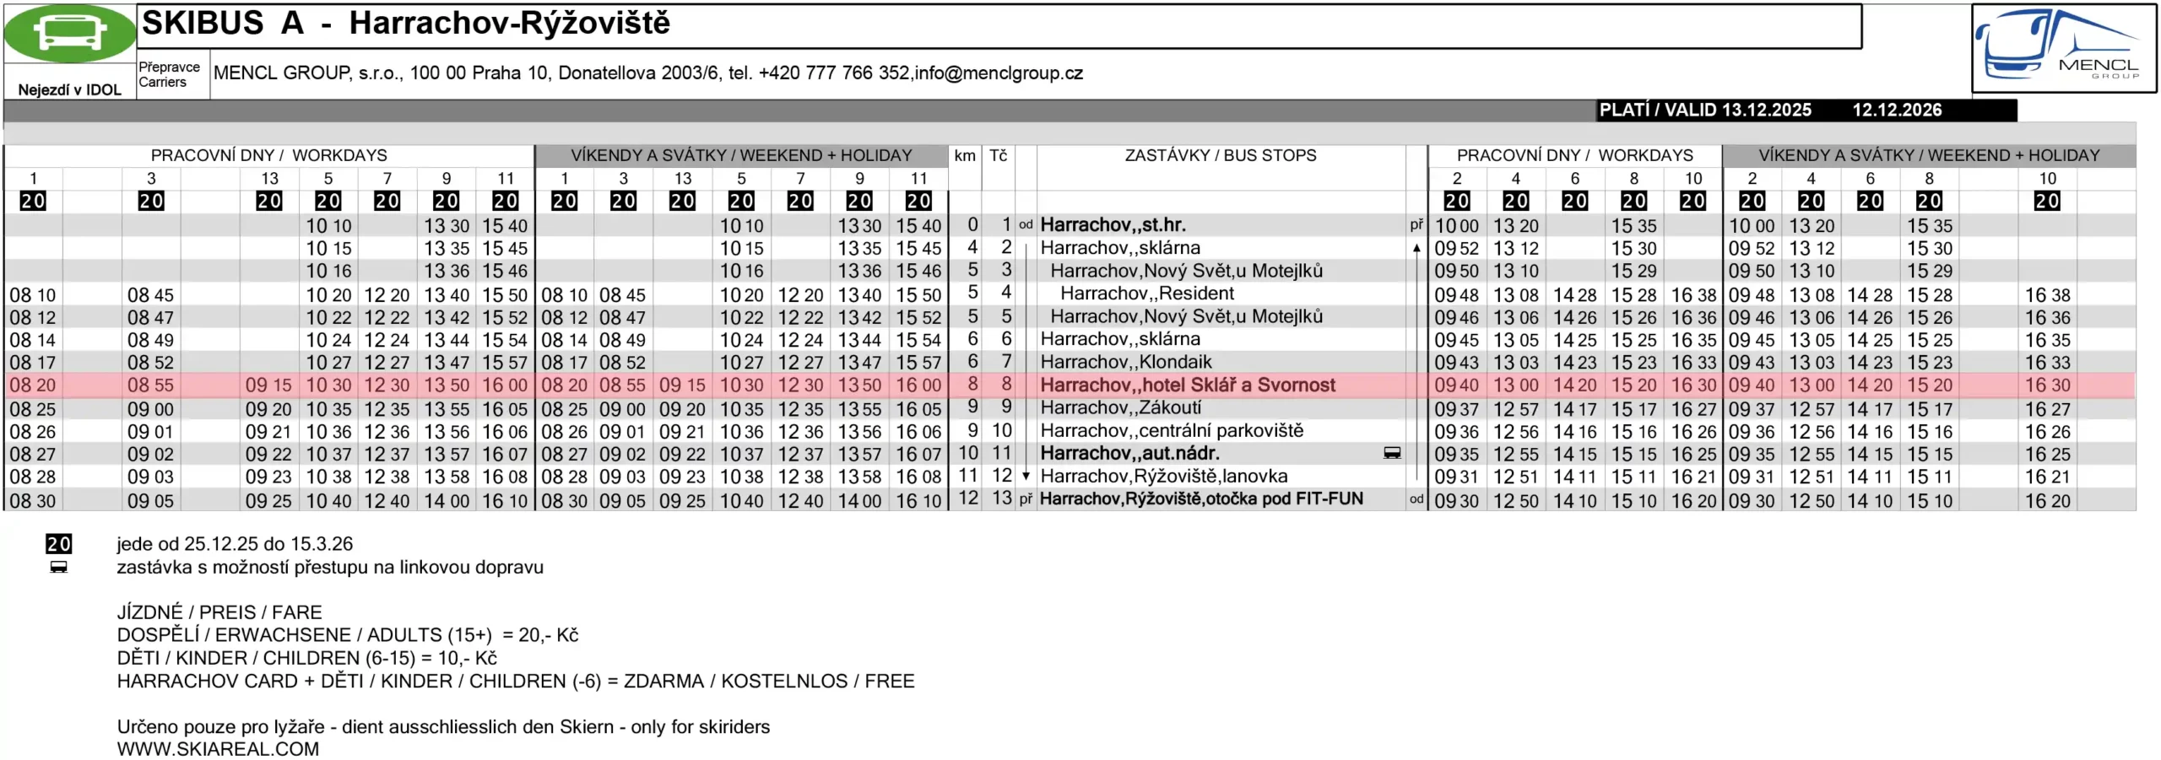
Task: Select the highlighted Harrachov,,hotel Sklář a Svornost stop
Action: click(x=1187, y=385)
